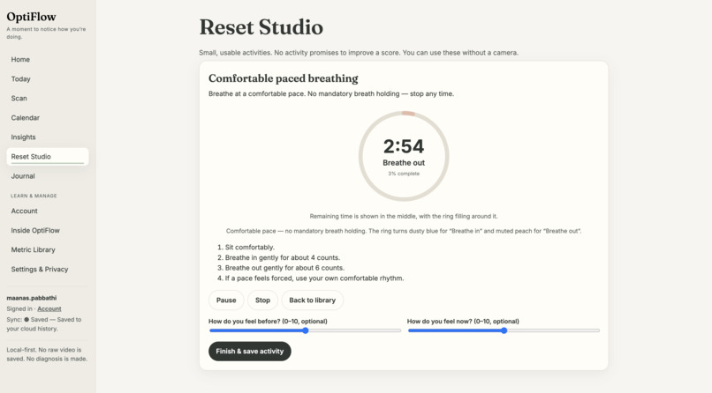This screenshot has height=393, width=712.
Task: Click Finish & save activity
Action: coord(250,352)
